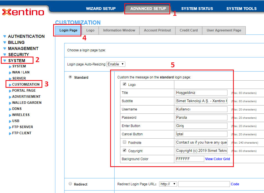Open the SYSTEM STATUS top menu

point(197,9)
